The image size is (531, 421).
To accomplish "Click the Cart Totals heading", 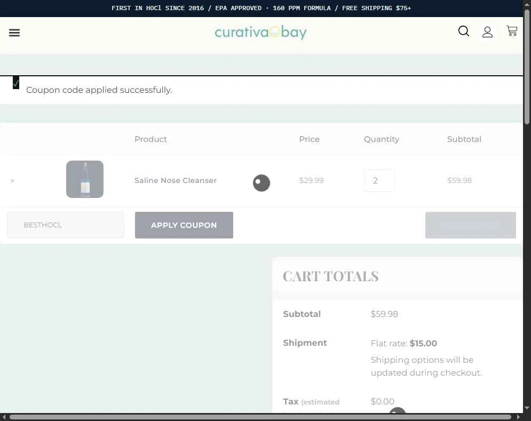I will (x=330, y=276).
